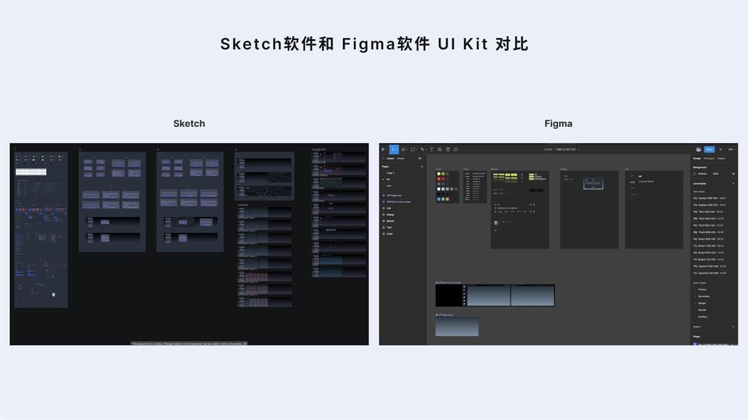The image size is (748, 420).
Task: Select artboard 1 on the Sketch canvas
Action: point(41,230)
